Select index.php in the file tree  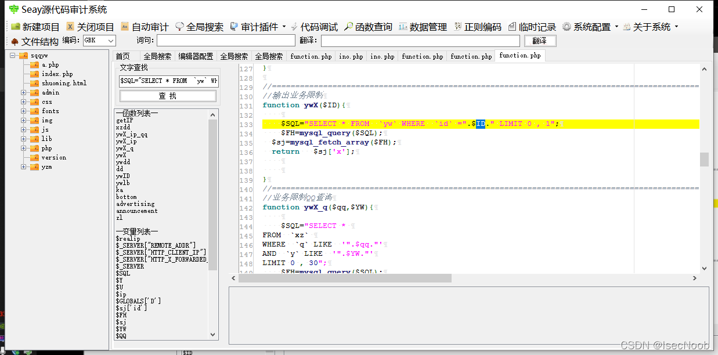click(x=57, y=74)
